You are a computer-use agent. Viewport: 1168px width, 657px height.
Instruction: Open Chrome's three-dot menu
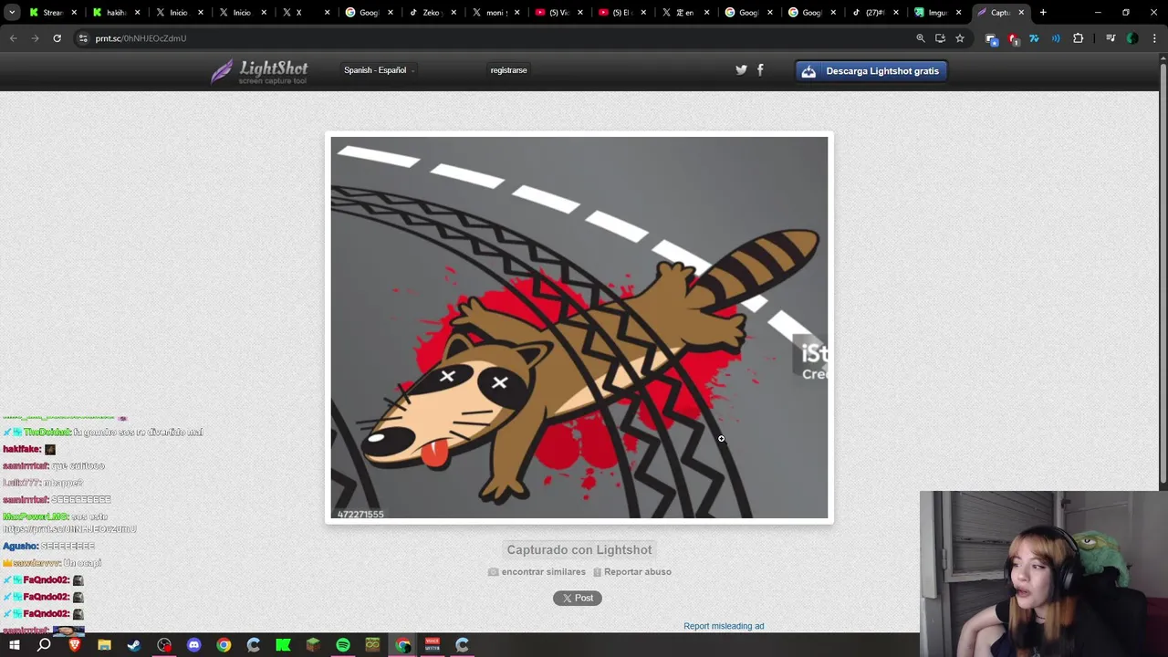1154,38
